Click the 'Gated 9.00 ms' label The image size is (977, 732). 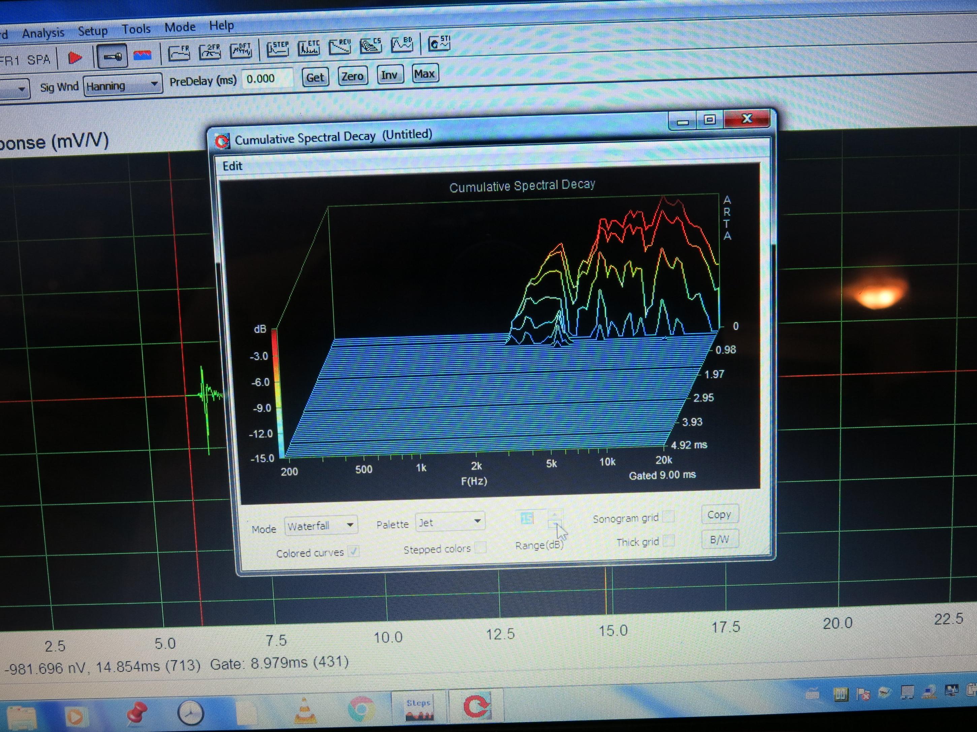tap(662, 475)
